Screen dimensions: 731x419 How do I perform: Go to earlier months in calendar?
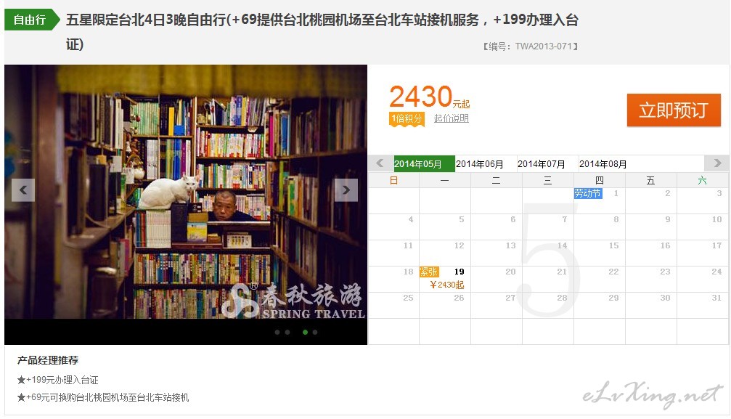[x=380, y=163]
